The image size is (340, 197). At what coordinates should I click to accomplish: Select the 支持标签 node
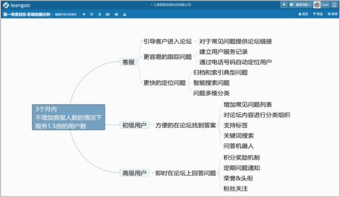tap(235, 125)
